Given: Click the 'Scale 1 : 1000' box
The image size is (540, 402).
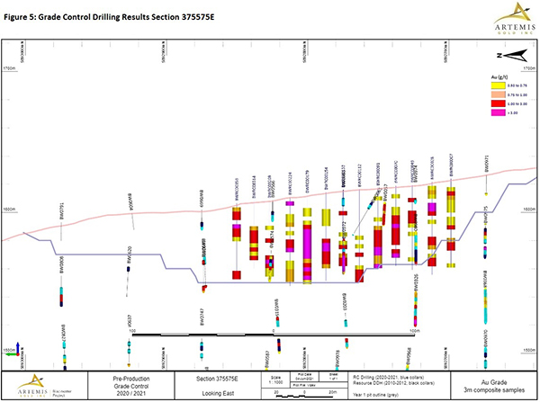Looking at the screenshot, I should tap(276, 380).
